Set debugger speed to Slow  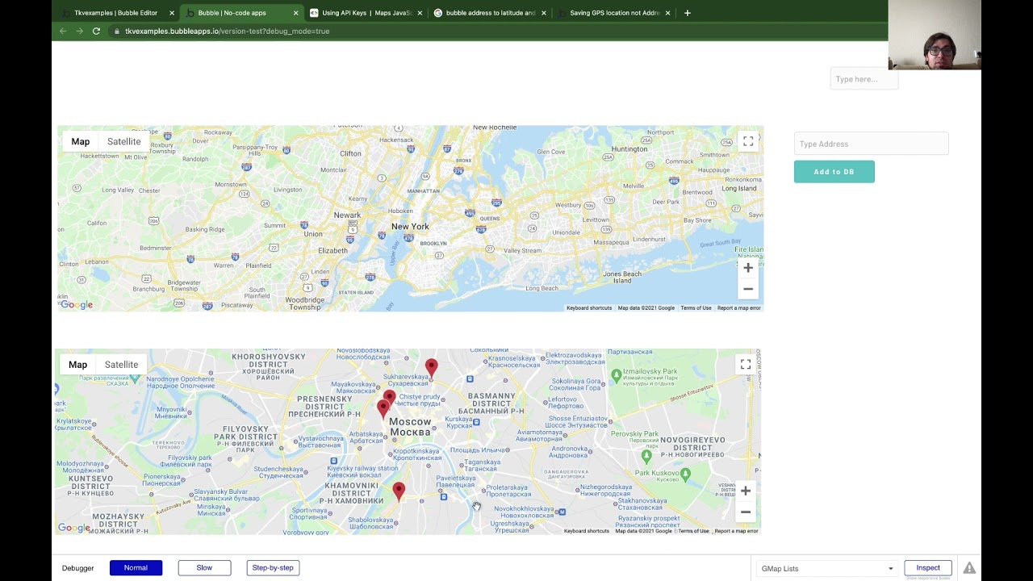coord(204,568)
